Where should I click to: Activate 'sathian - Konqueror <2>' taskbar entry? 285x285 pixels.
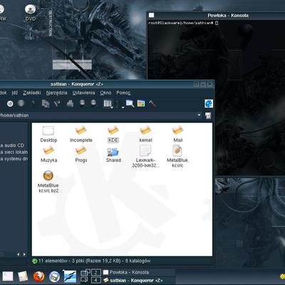[x=139, y=280]
